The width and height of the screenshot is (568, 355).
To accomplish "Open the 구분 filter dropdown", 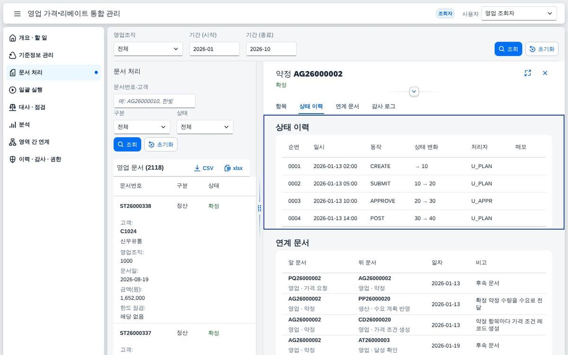I will (142, 127).
